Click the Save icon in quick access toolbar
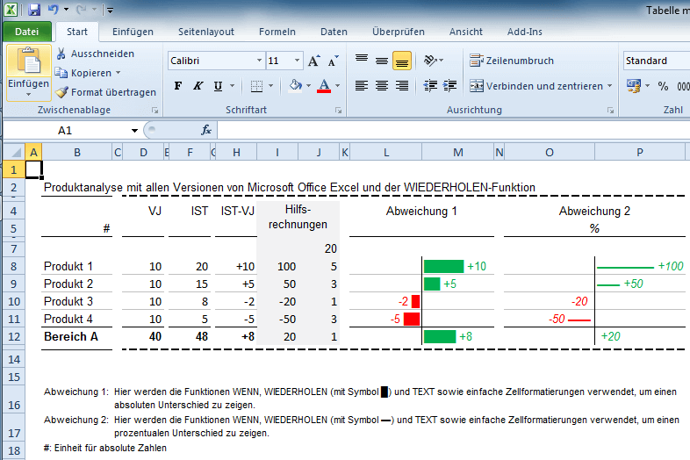Image resolution: width=690 pixels, height=460 pixels. coord(35,10)
